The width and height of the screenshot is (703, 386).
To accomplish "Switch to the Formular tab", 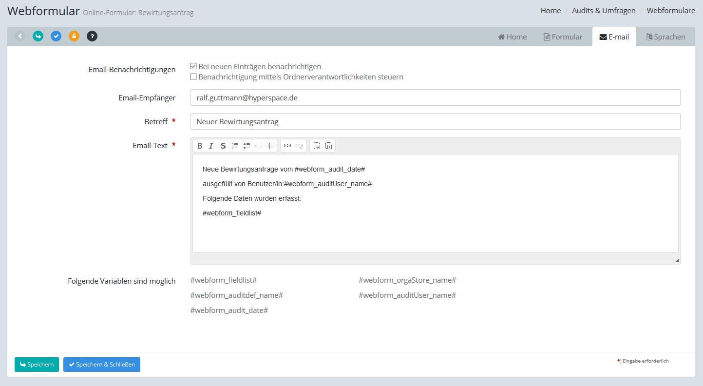I will pyautogui.click(x=563, y=37).
